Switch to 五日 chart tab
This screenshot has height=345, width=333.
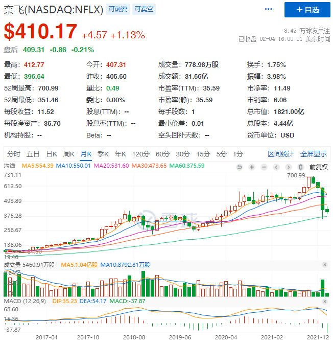click(x=33, y=154)
